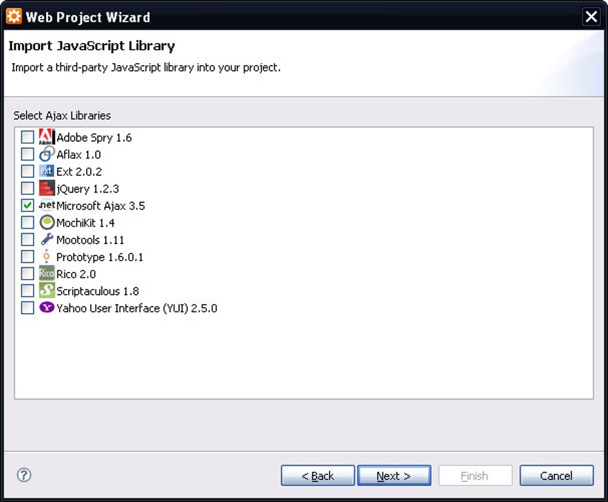Screen dimensions: 608x502
Task: Select the 'MochiKit 1.4' label
Action: 86,223
